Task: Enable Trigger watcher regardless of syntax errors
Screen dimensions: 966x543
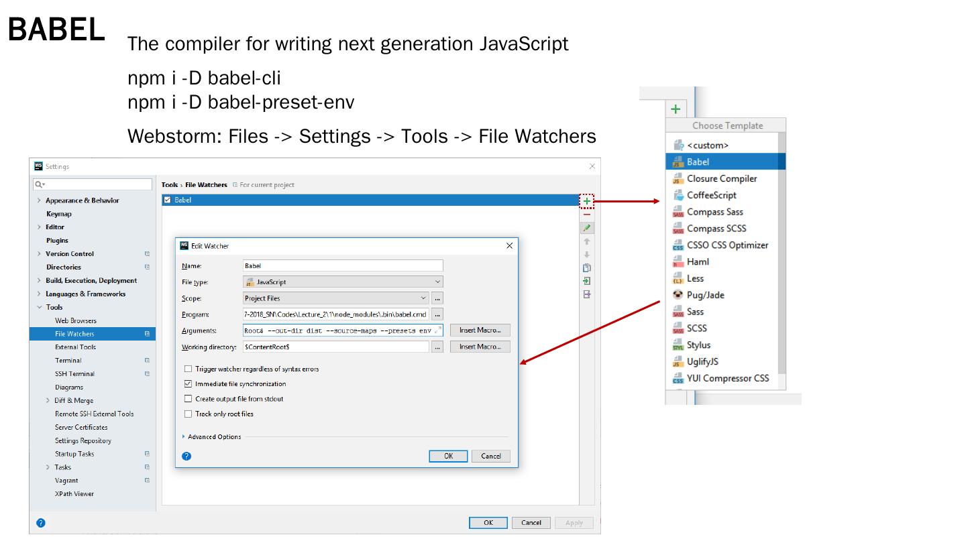Action: [189, 369]
